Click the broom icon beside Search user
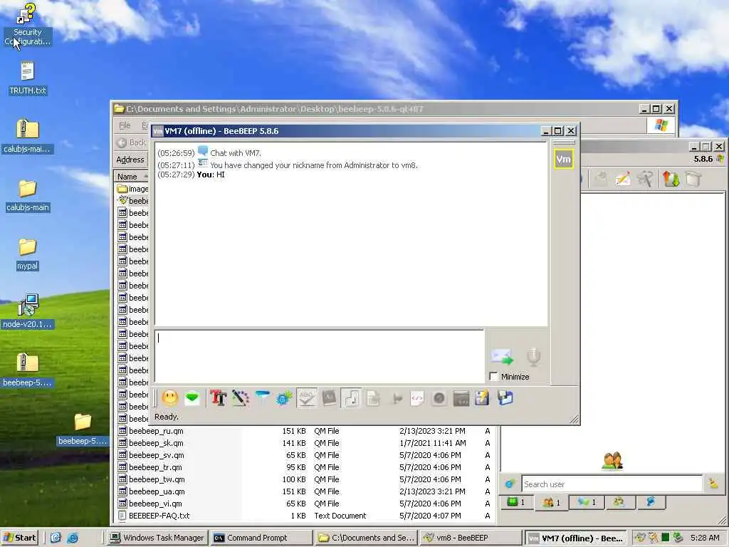The image size is (729, 547). [713, 484]
